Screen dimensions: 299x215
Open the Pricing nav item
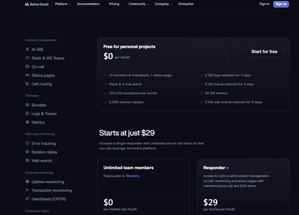click(x=114, y=4)
